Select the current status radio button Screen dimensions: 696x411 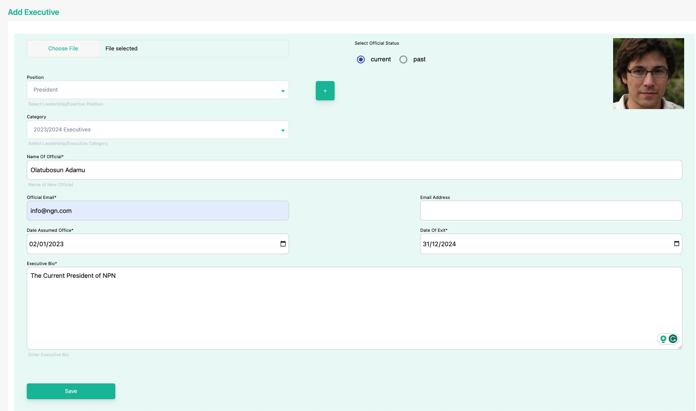point(361,60)
